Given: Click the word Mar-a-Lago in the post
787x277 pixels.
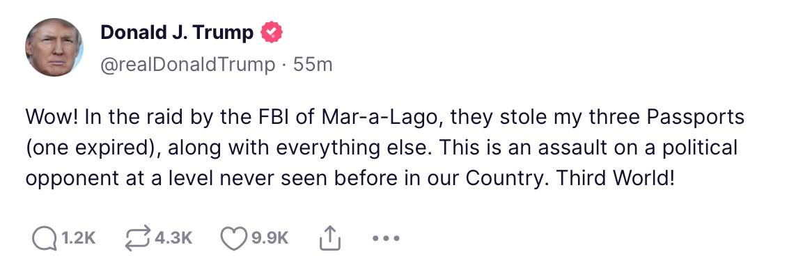Looking at the screenshot, I should coord(382,118).
